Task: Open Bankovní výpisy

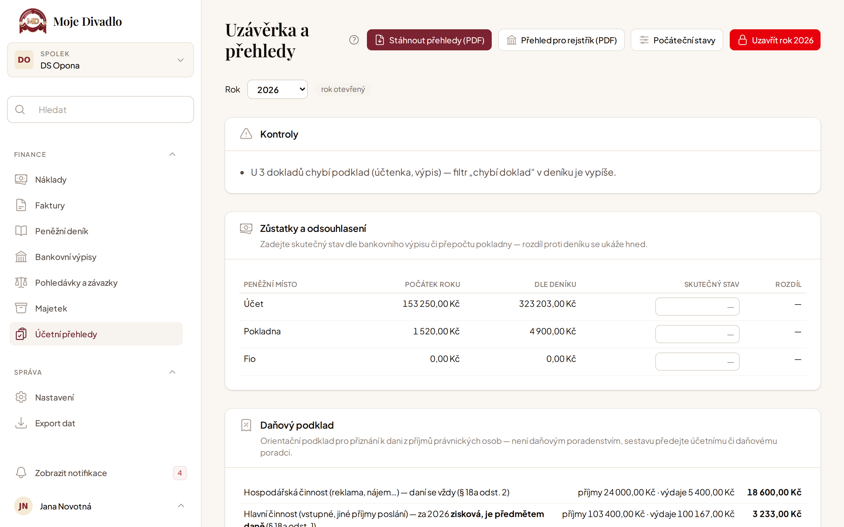Action: [x=96, y=257]
